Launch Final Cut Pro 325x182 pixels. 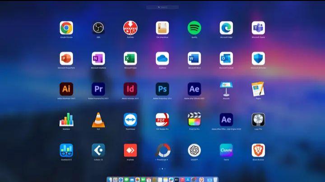point(194,119)
